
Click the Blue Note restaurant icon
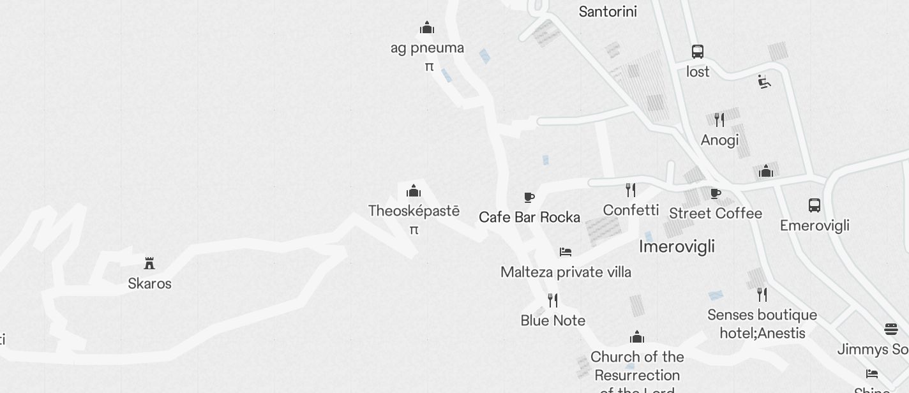553,300
